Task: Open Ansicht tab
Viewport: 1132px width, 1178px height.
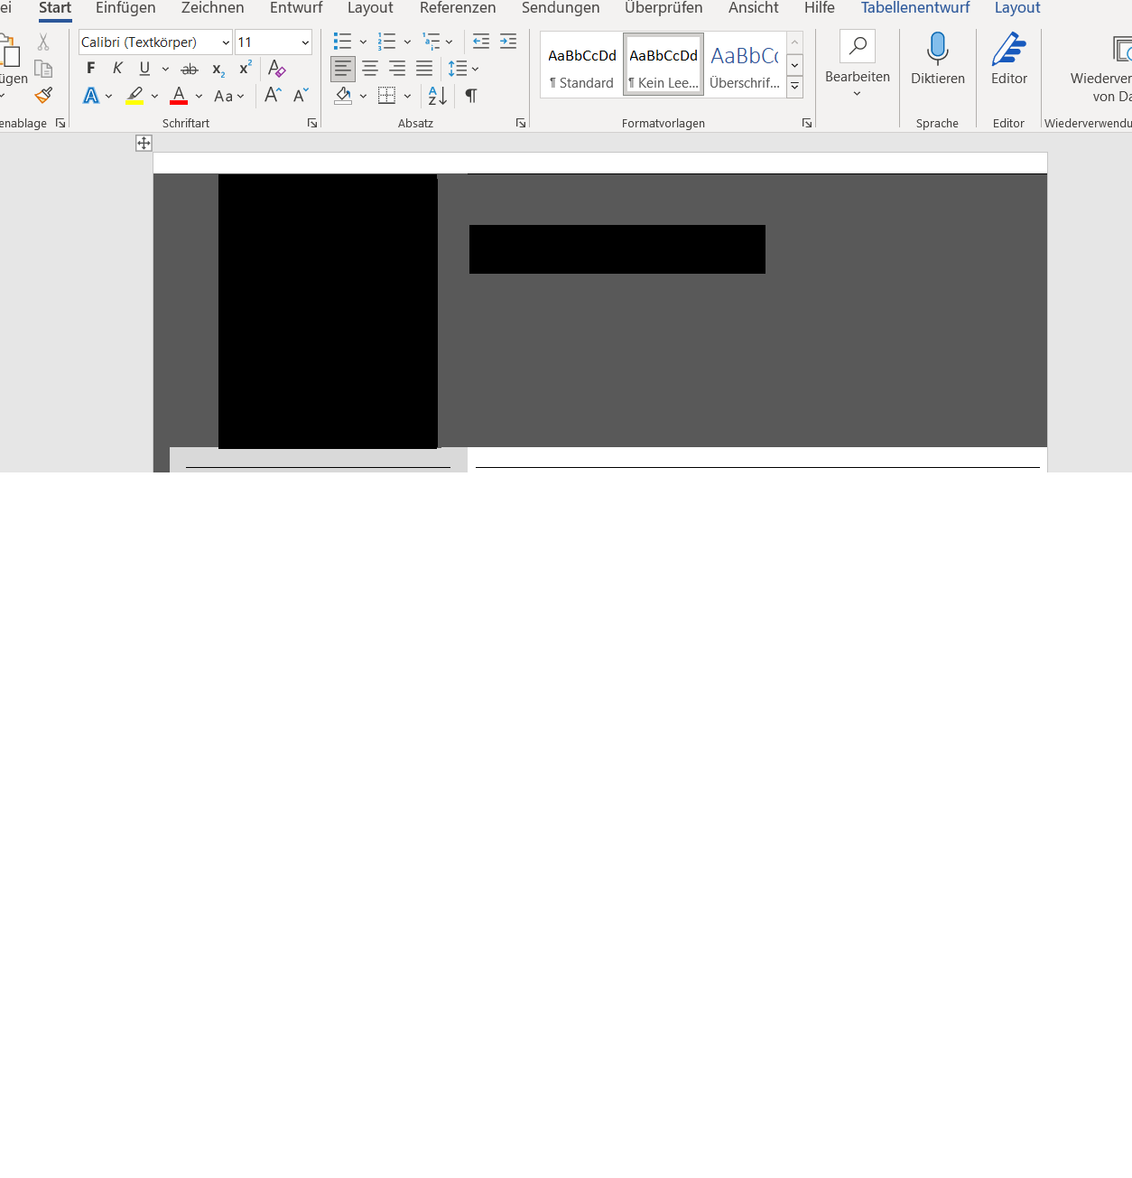Action: [x=754, y=8]
